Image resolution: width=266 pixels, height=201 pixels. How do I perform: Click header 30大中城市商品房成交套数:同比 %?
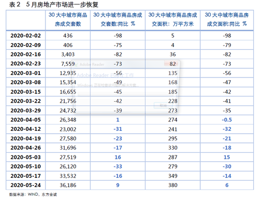pos(118,19)
